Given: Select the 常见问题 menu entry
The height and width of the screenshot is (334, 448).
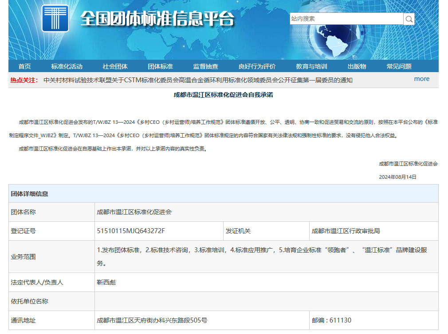Looking at the screenshot, I should [399, 66].
